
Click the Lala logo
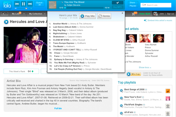point(7,5)
